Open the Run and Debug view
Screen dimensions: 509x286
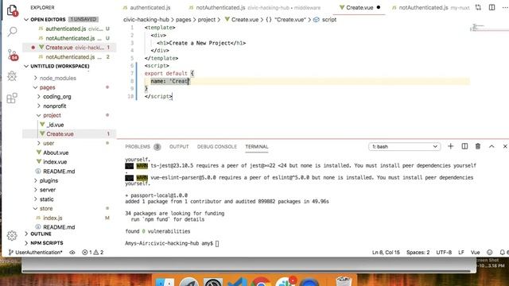(x=12, y=76)
